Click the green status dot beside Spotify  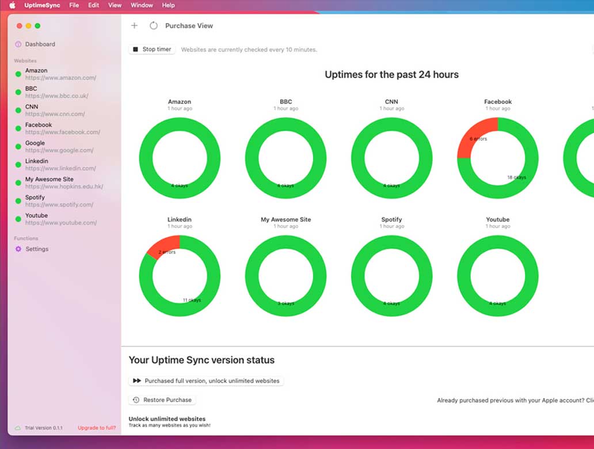[x=18, y=201]
